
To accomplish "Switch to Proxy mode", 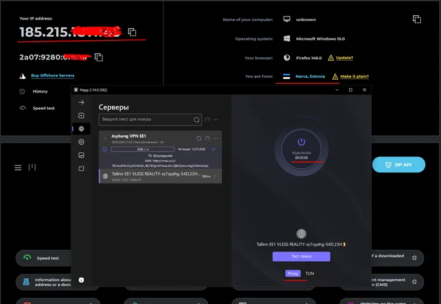I will coord(293,273).
